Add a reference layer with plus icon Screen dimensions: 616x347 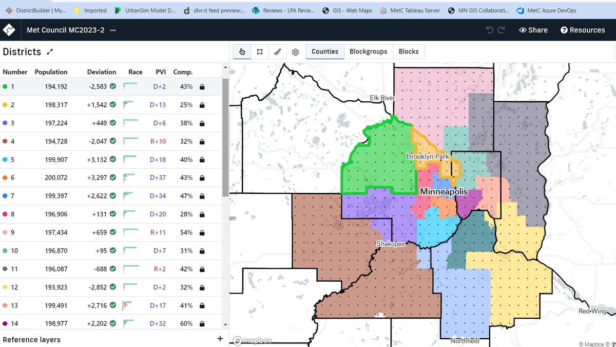(x=220, y=338)
